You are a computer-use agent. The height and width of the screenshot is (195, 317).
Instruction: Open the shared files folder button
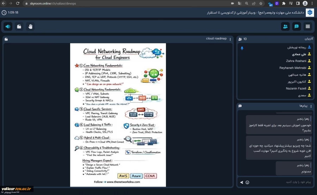pos(19,26)
